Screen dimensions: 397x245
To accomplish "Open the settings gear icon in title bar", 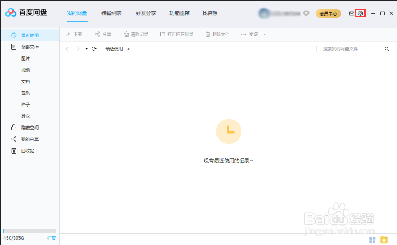I will 360,14.
